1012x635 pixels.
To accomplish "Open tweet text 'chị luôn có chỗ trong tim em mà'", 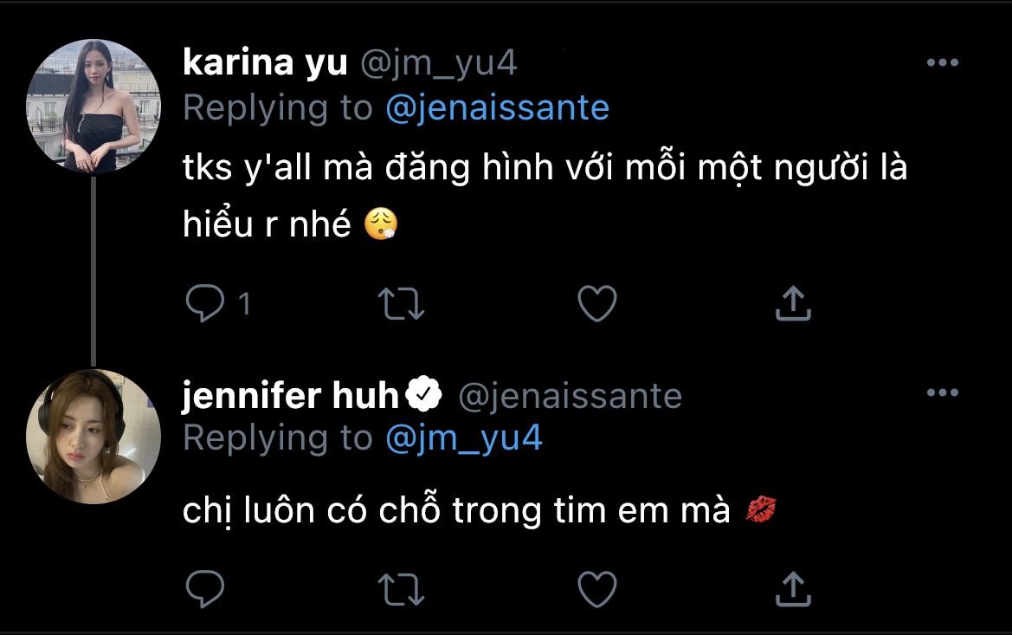I will (x=456, y=510).
